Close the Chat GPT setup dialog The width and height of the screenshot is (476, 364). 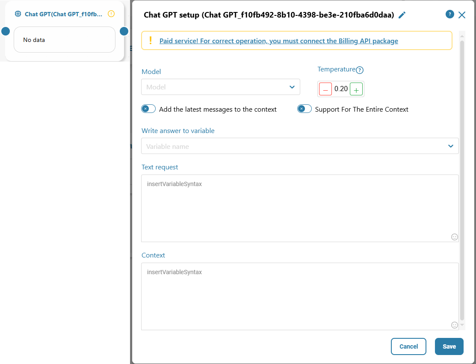[x=462, y=15]
